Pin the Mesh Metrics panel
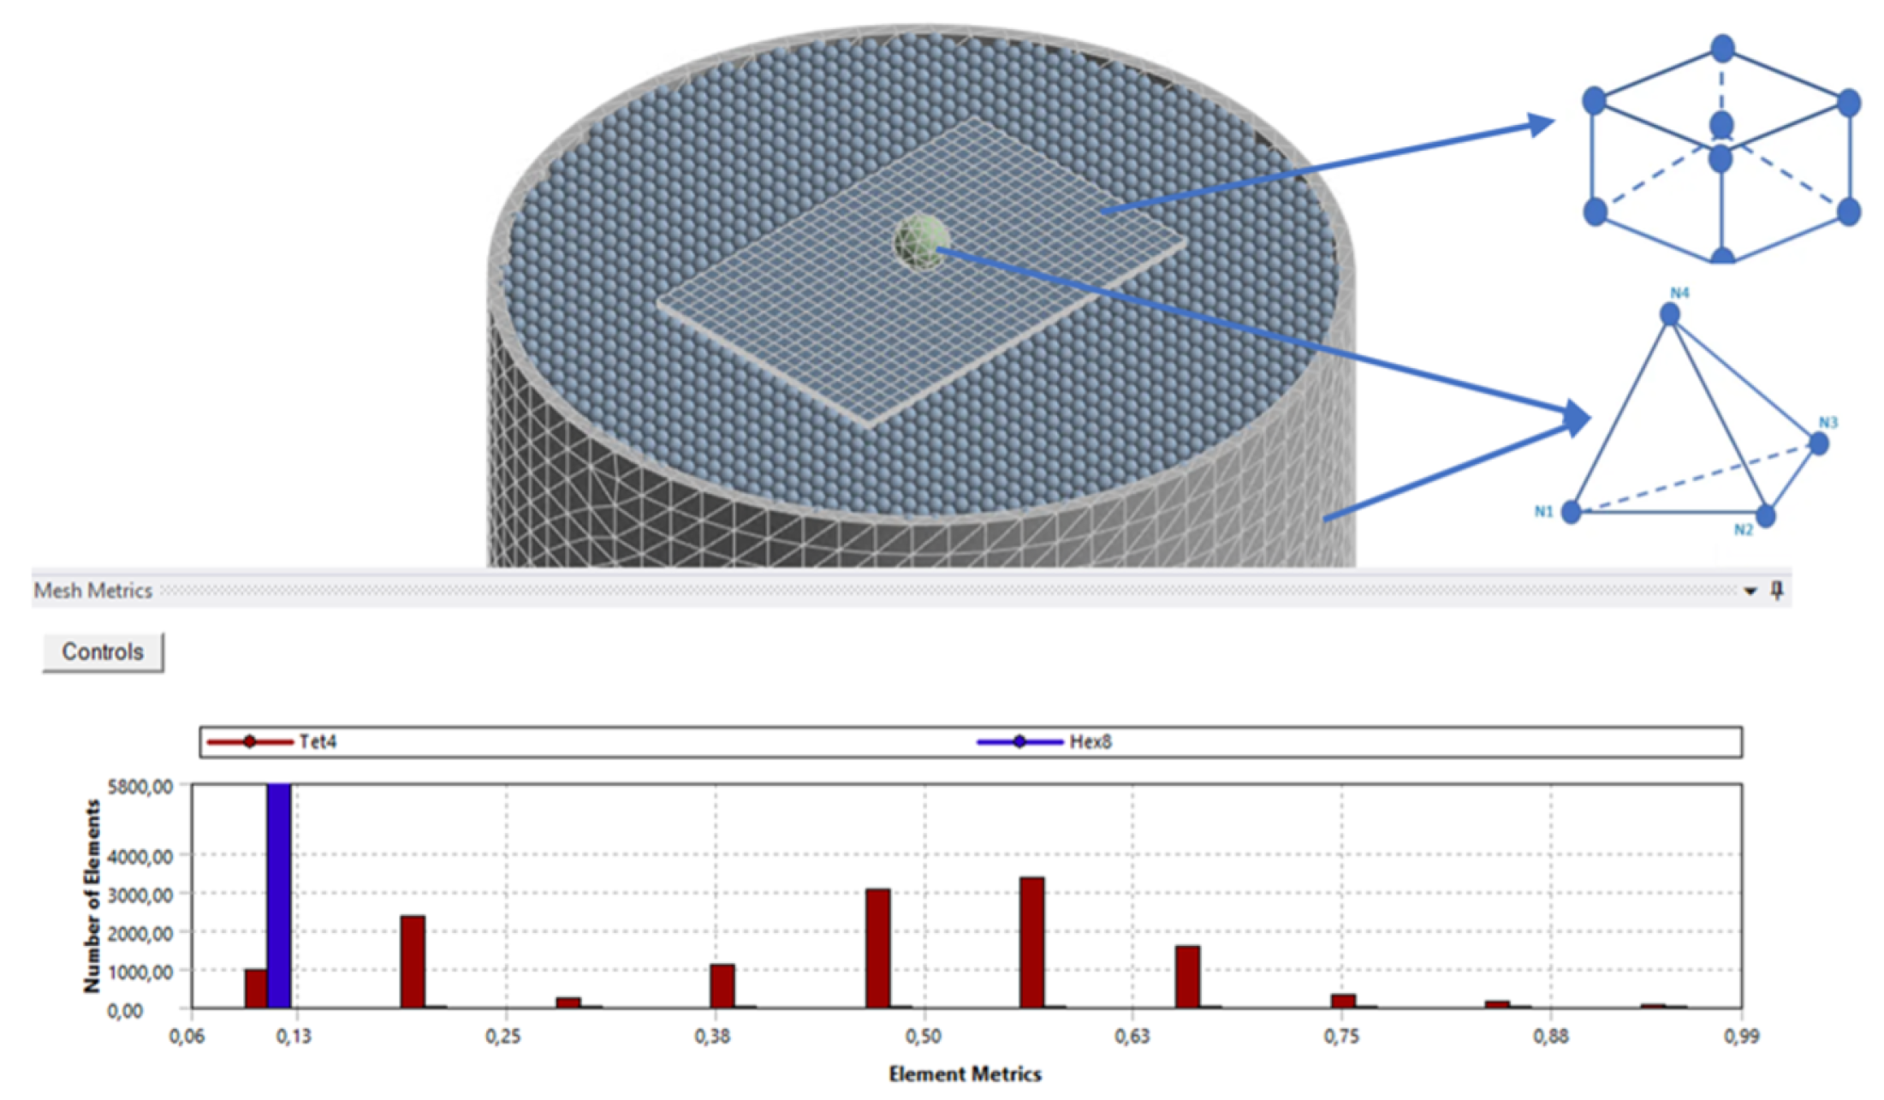This screenshot has width=1884, height=1100. (x=1777, y=591)
